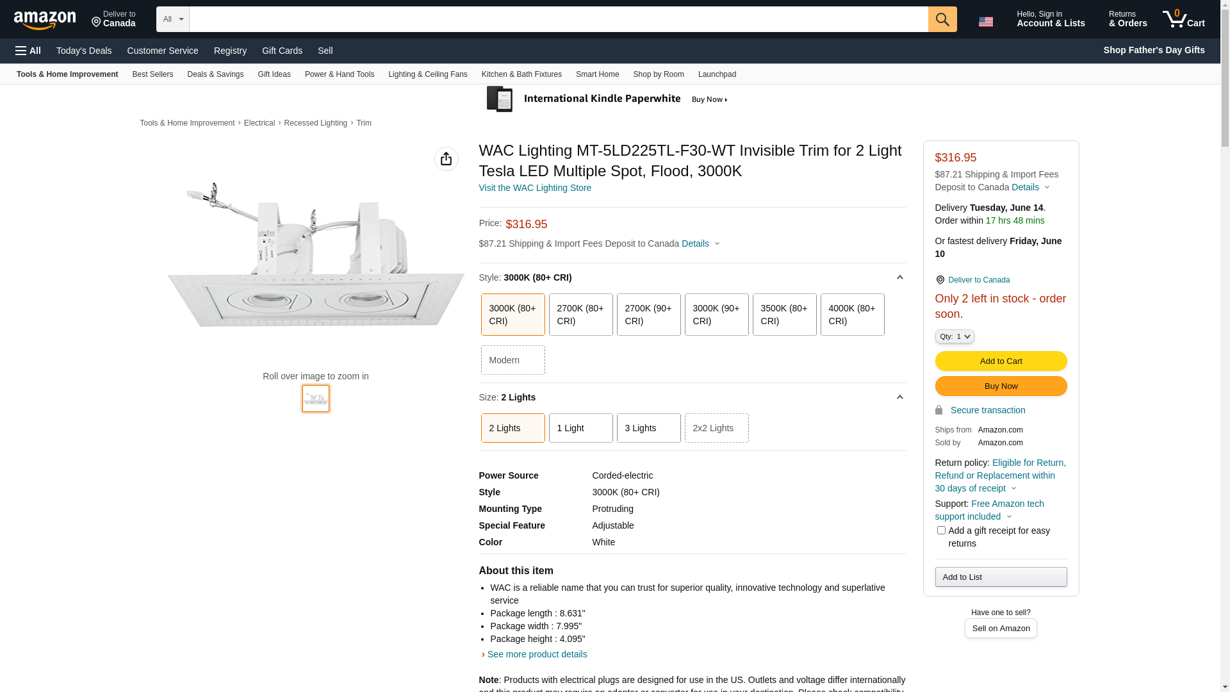Click the search magnifier button
1230x692 pixels.
[x=942, y=19]
